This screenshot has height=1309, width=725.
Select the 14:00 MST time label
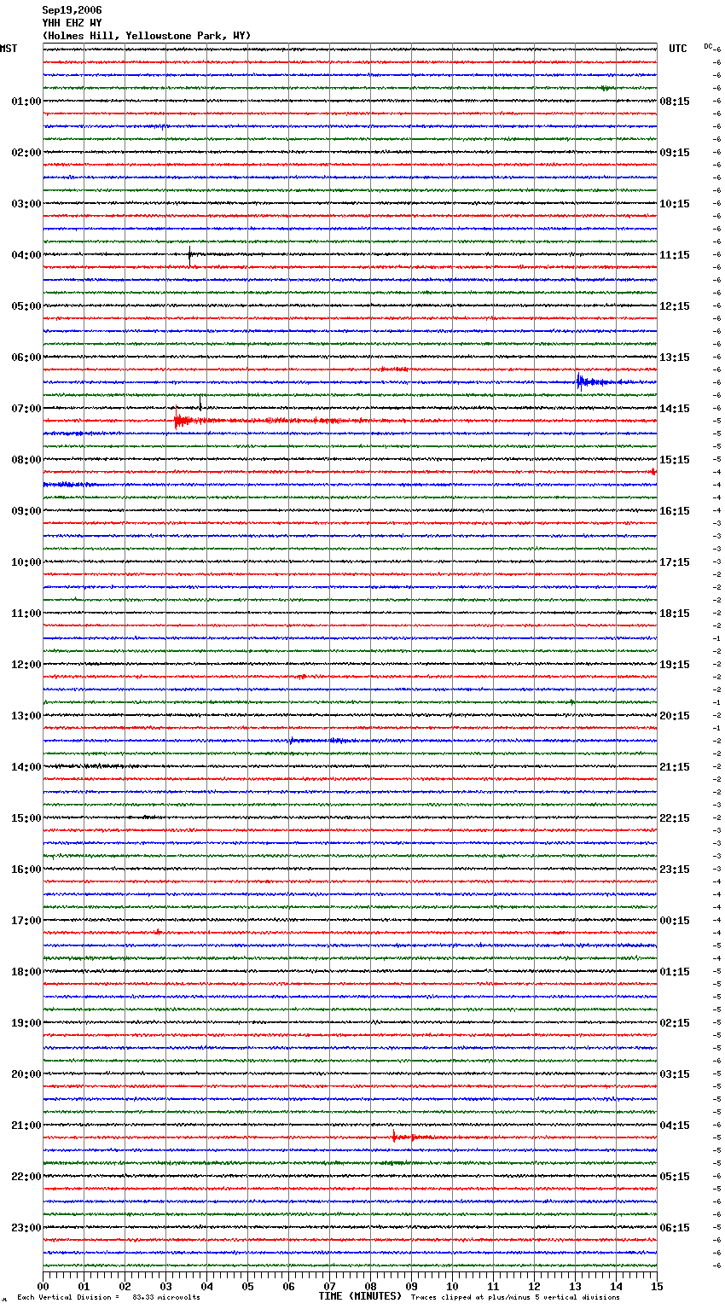tap(26, 767)
